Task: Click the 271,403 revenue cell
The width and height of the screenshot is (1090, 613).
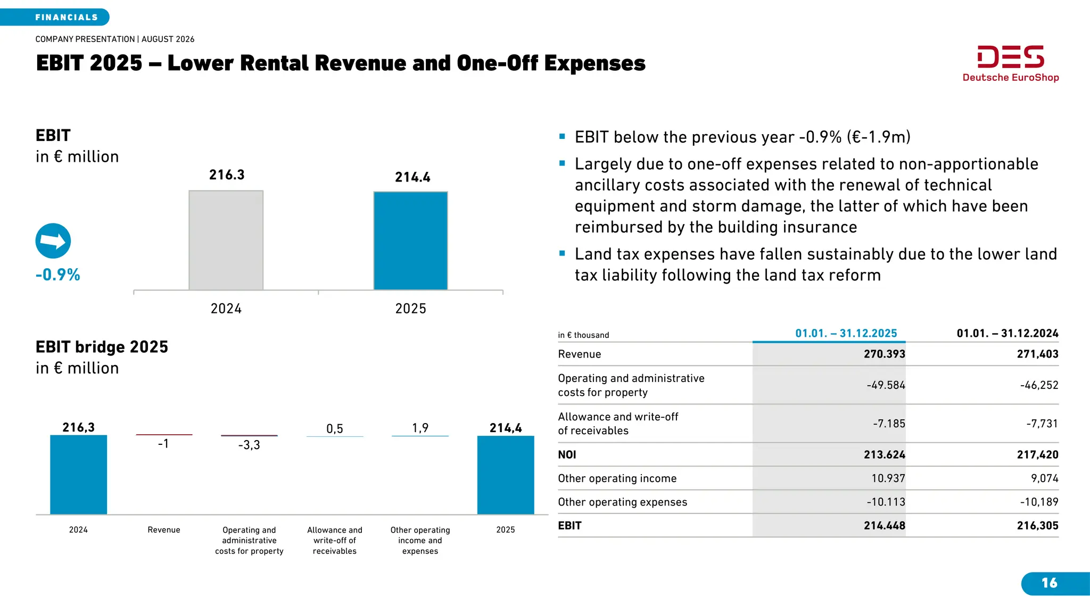Action: pos(1038,354)
